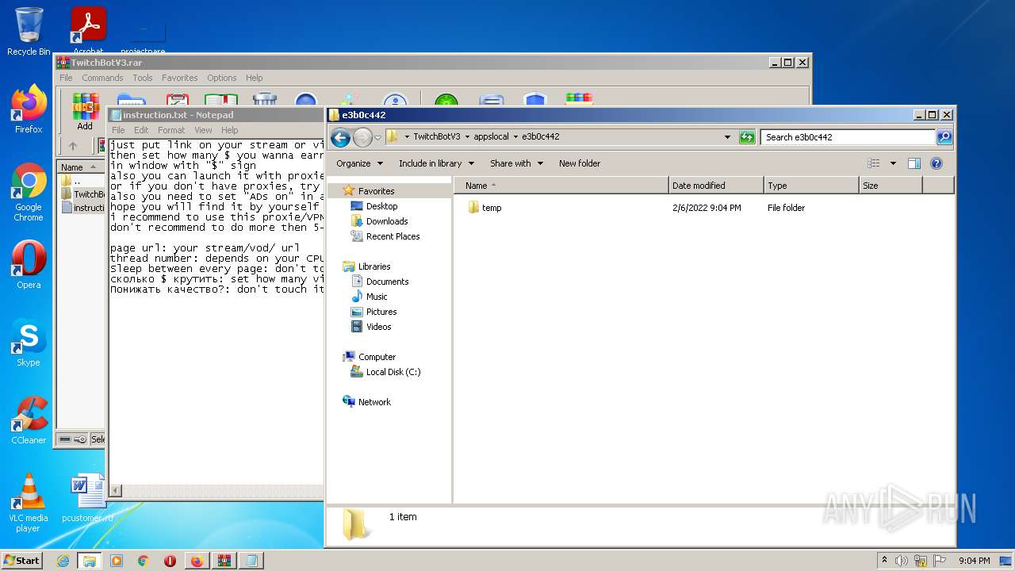Click the View book icon in WinRAR toolbar
Viewport: 1015px width, 571px height.
[x=220, y=100]
